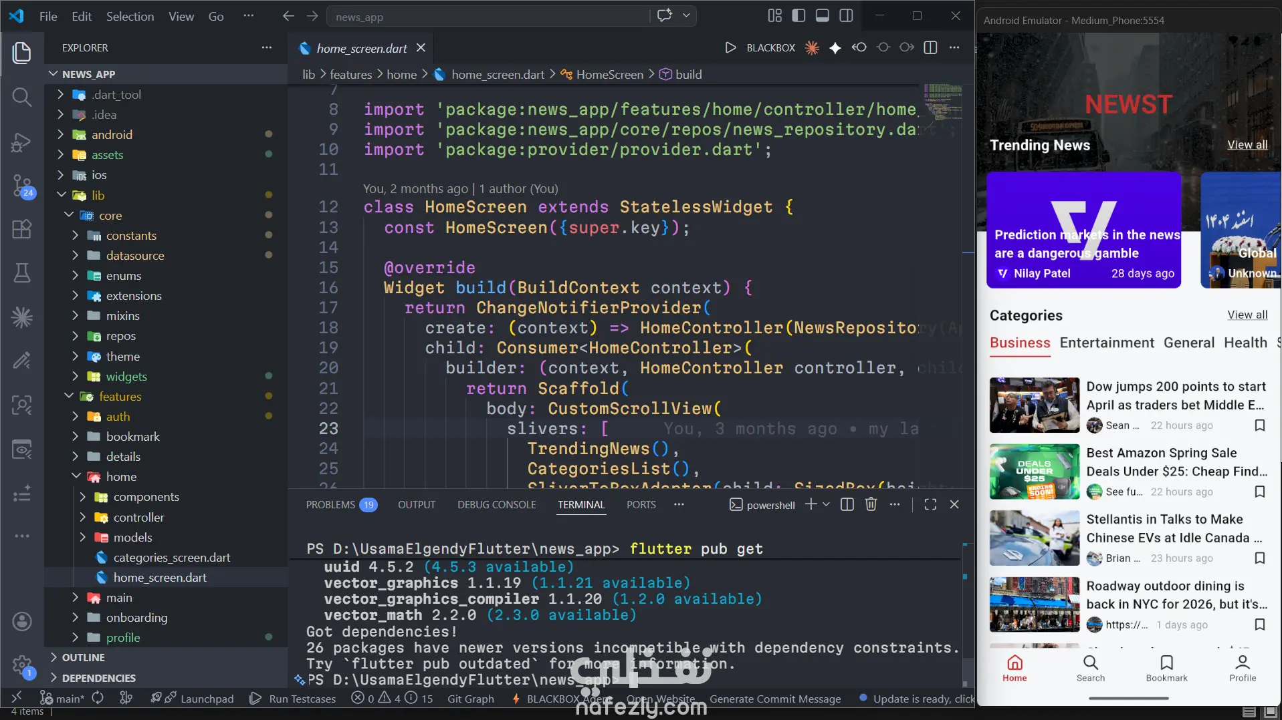The height and width of the screenshot is (720, 1282).
Task: Open the Prediction markets trending news card
Action: click(x=1084, y=230)
